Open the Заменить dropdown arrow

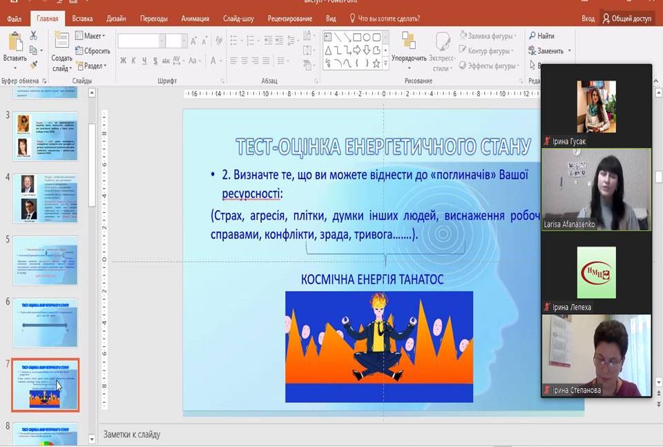(x=570, y=50)
